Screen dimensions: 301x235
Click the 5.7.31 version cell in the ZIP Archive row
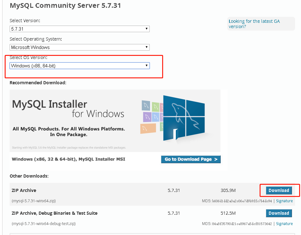point(174,191)
